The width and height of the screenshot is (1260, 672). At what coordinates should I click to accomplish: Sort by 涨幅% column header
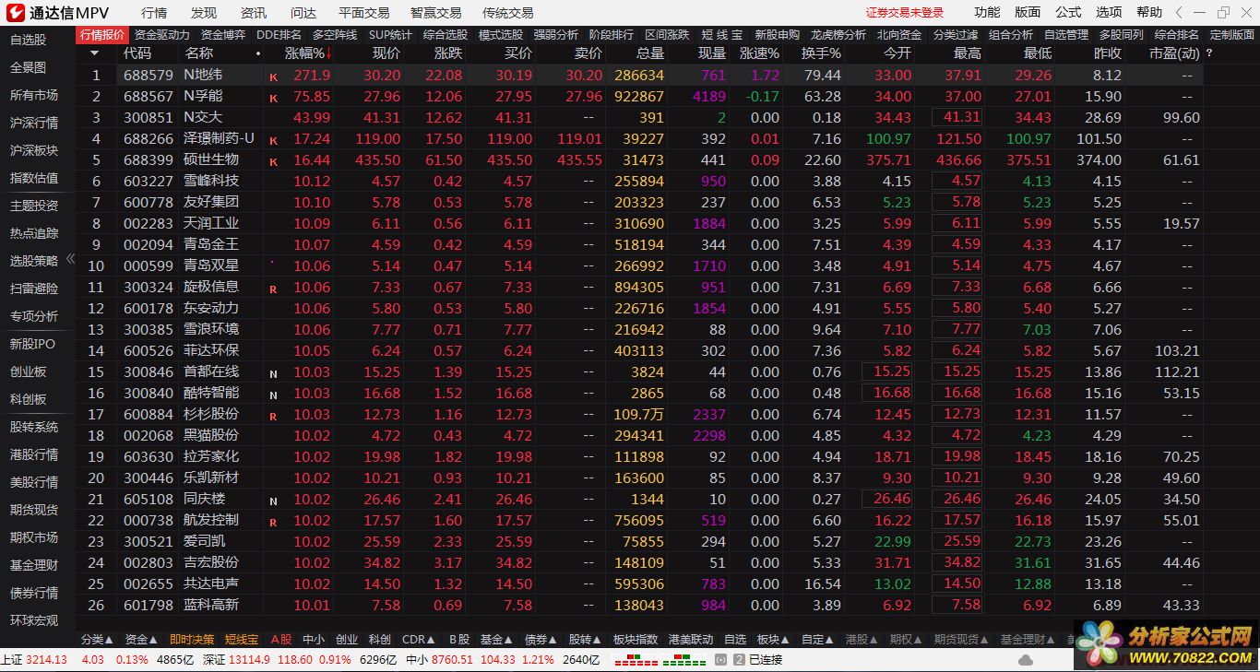pos(307,53)
